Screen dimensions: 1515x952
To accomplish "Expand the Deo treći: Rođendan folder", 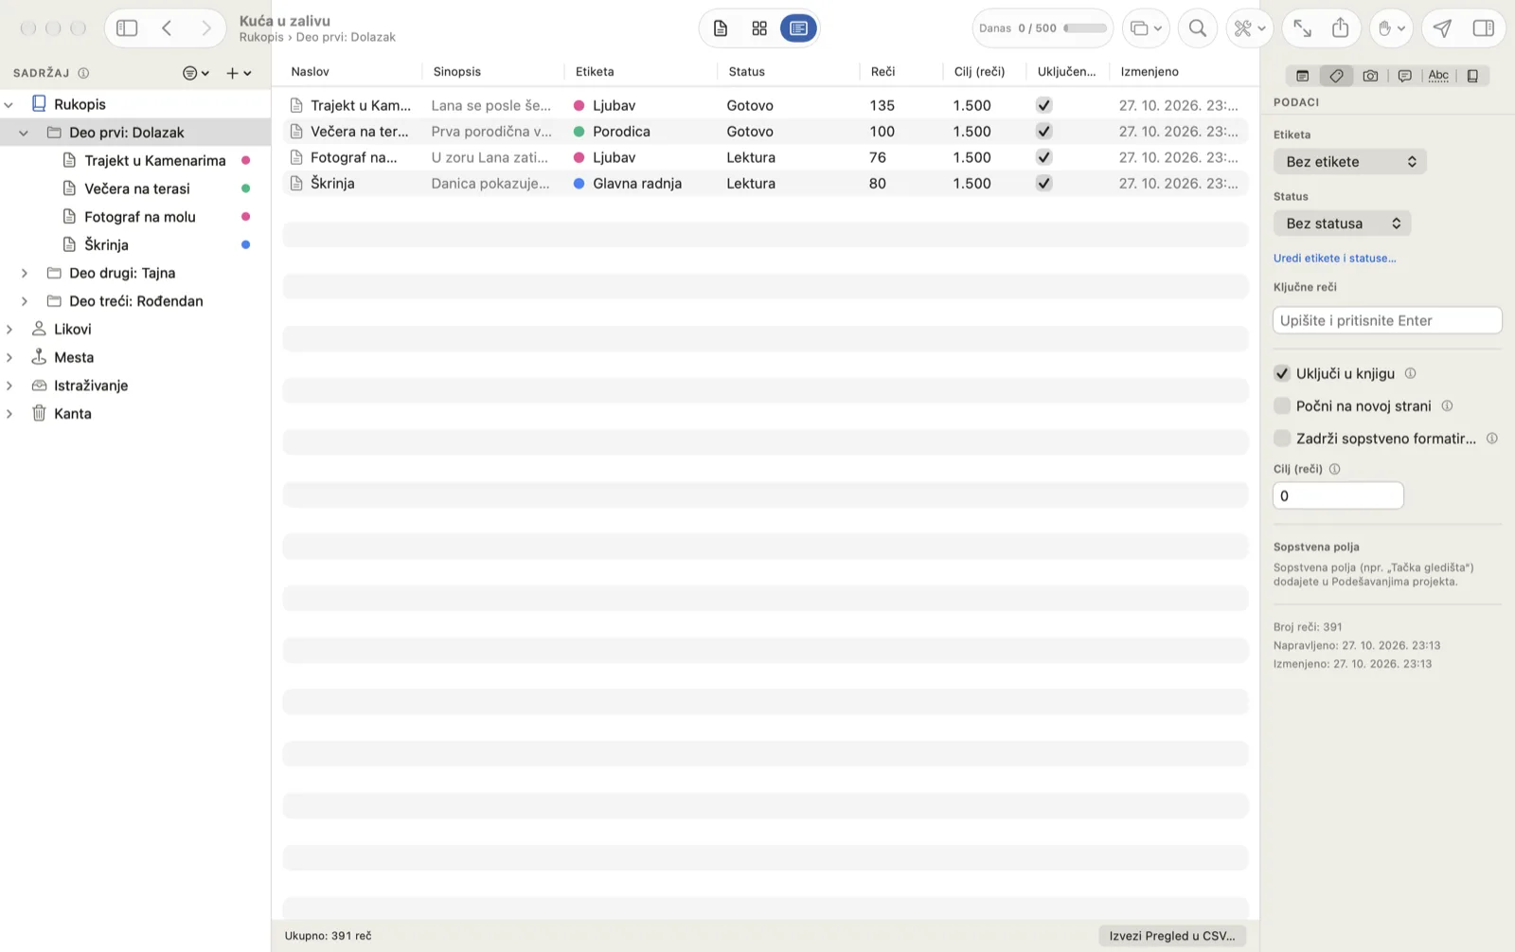I will click(24, 301).
